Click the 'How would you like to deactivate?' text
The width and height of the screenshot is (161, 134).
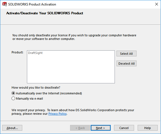click(x=36, y=87)
